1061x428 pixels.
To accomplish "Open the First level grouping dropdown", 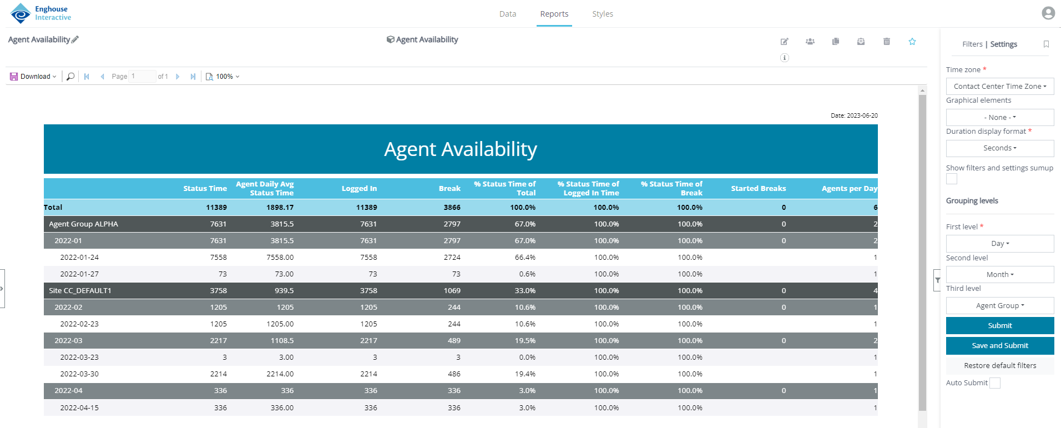I will pos(999,244).
